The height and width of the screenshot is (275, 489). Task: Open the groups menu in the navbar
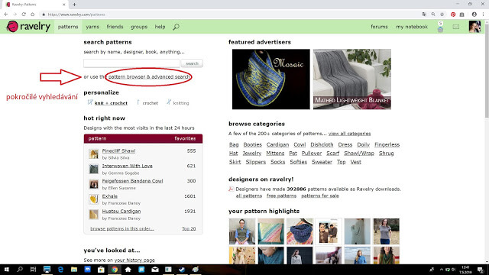(139, 27)
